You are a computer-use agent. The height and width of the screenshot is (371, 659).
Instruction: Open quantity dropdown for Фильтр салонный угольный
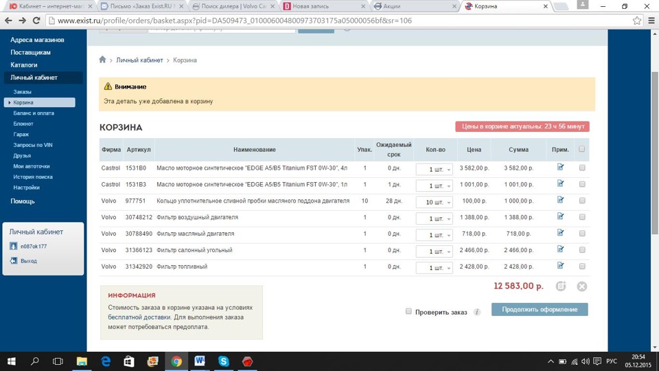click(434, 251)
